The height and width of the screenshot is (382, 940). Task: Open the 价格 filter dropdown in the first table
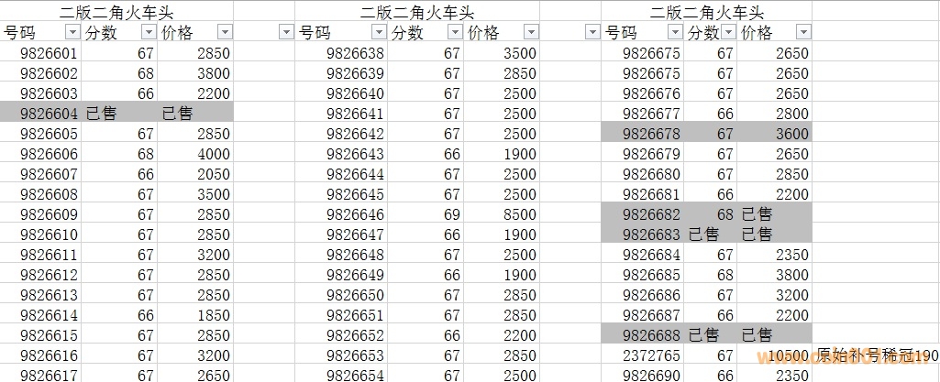[x=224, y=32]
